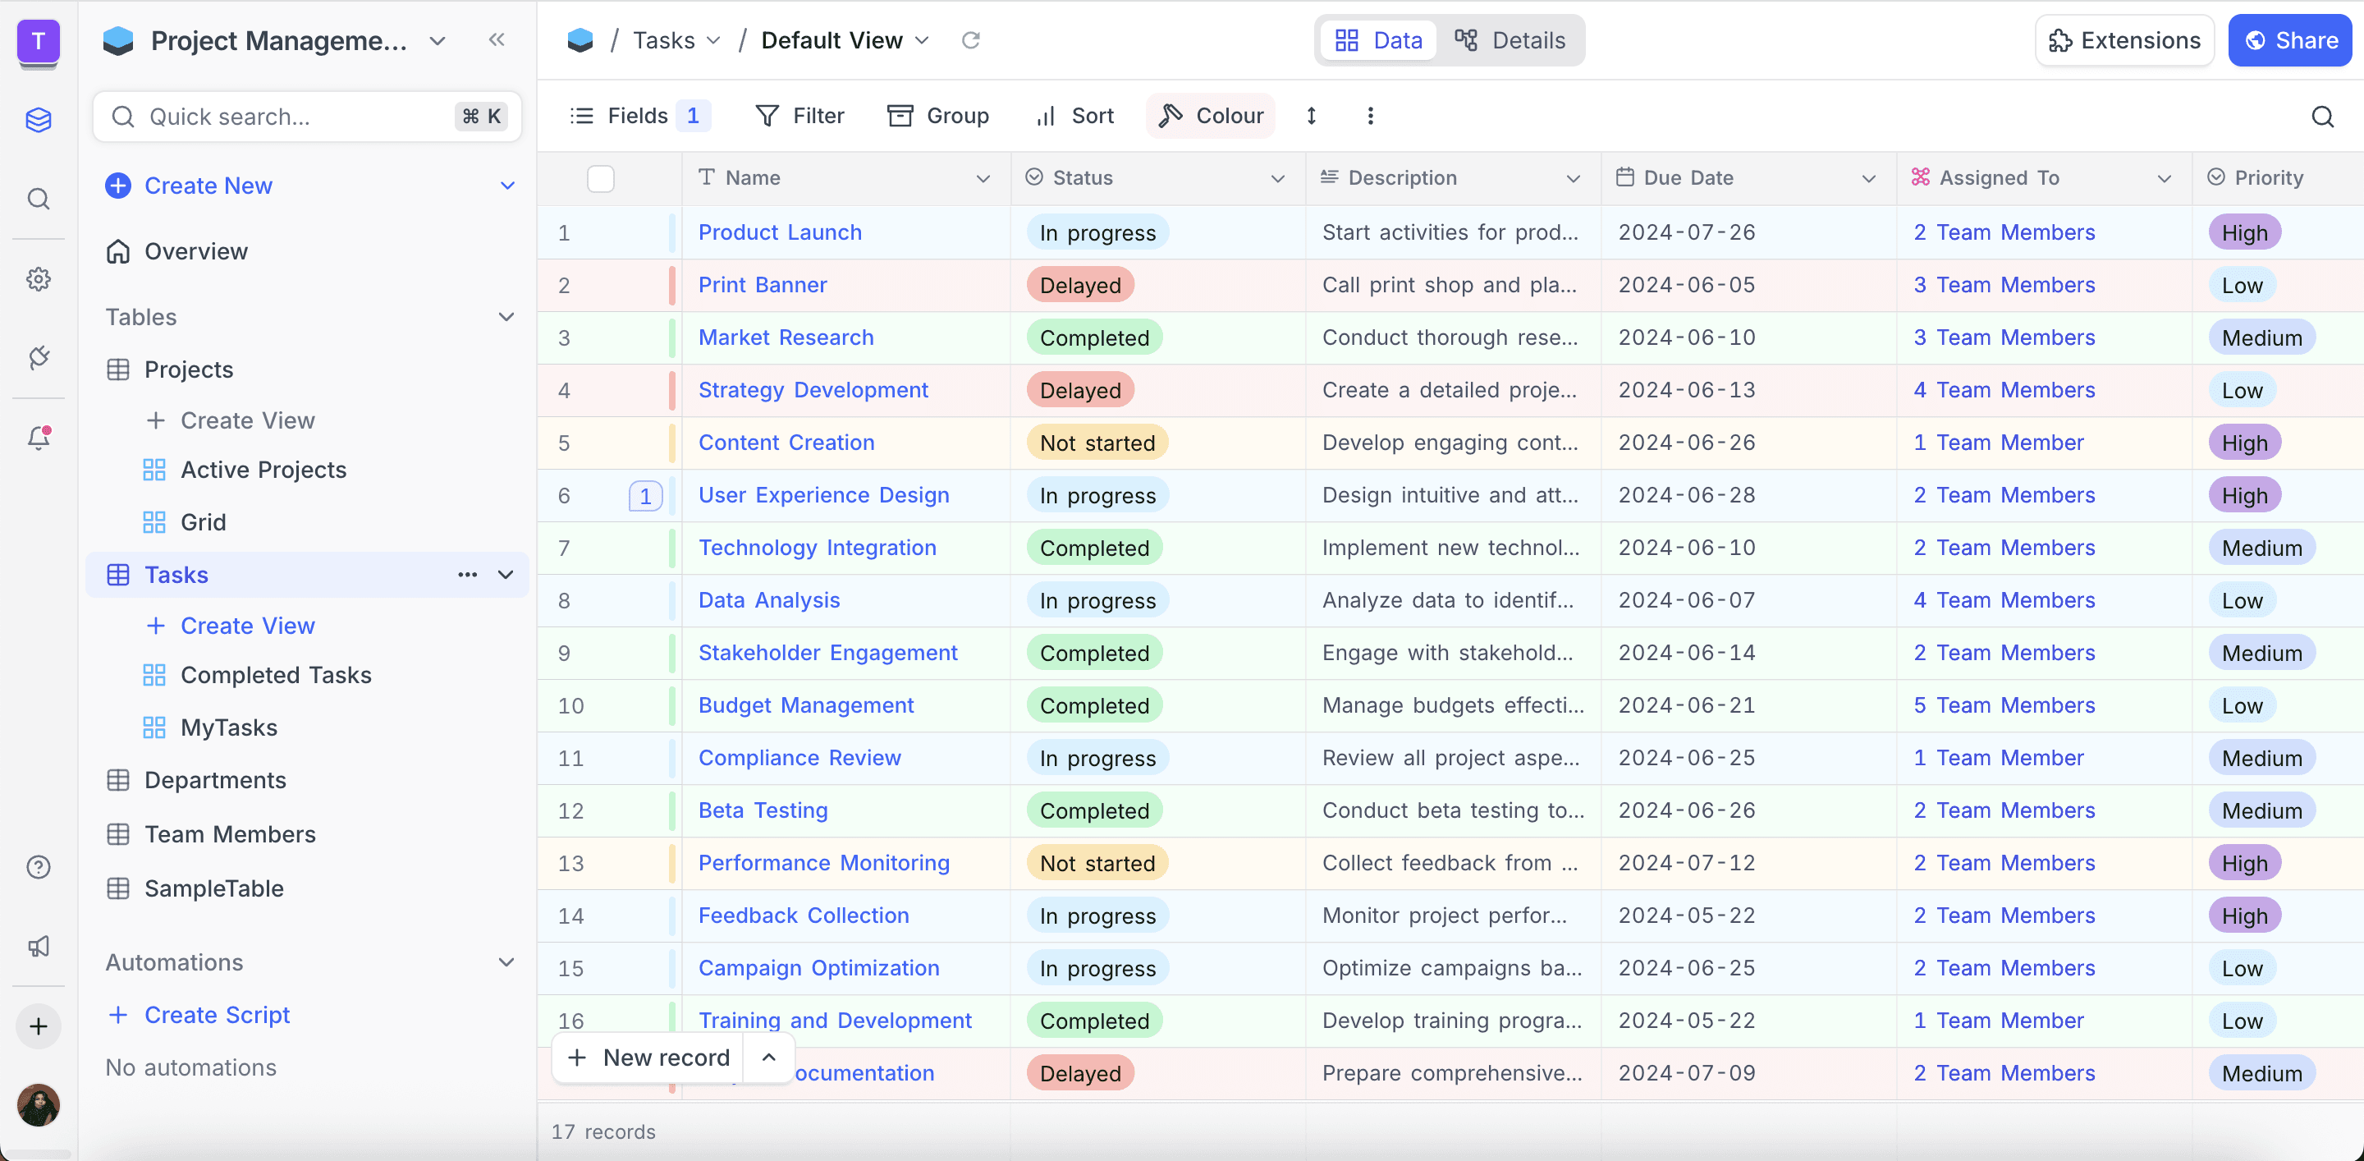
Task: Open the row height toolbar icon
Action: click(x=1312, y=116)
